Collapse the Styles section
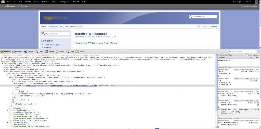 (x=219, y=58)
